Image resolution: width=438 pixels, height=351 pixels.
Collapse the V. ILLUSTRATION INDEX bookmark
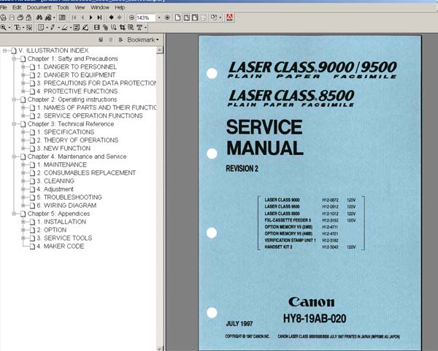pos(4,50)
